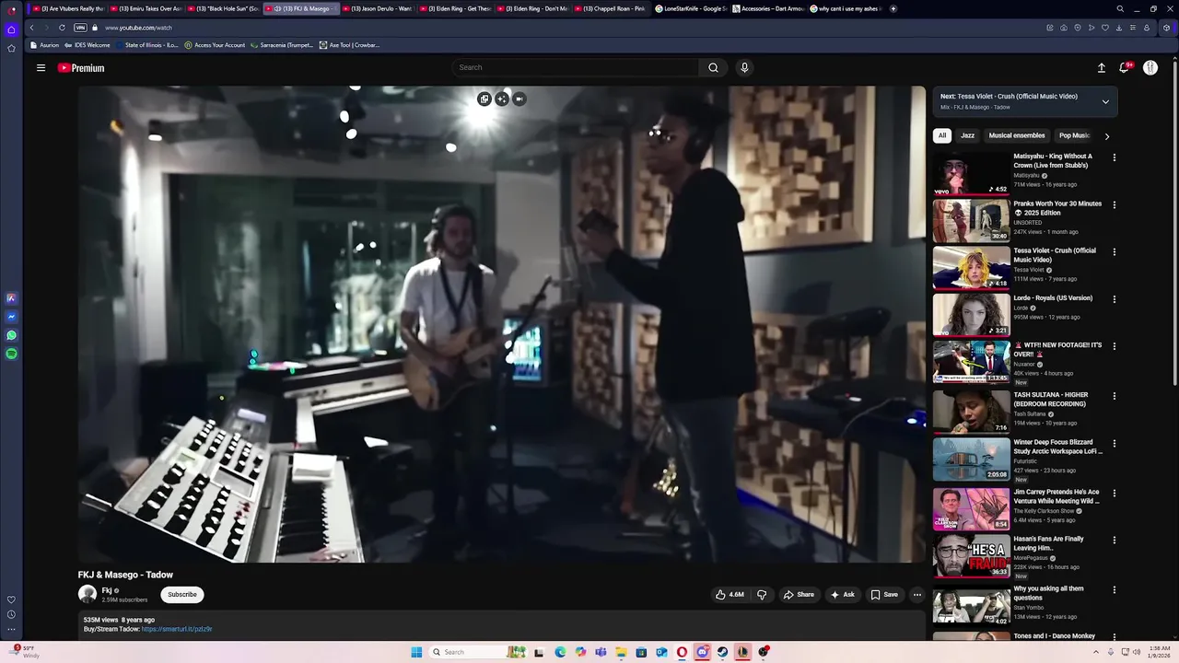This screenshot has height=663, width=1179.
Task: Open a new browser tab with plus
Action: point(893,8)
